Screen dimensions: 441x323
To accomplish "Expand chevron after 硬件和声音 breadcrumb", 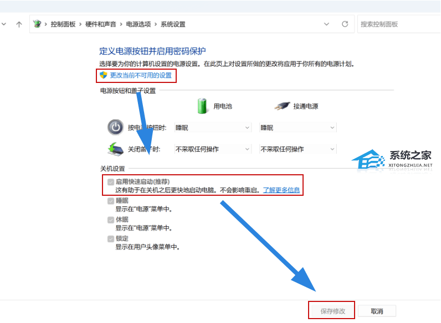I will pyautogui.click(x=121, y=24).
